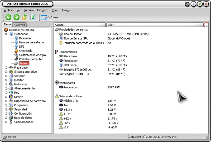Expand the Multimedia tree node
This screenshot has height=142, width=211.
click(x=6, y=84)
